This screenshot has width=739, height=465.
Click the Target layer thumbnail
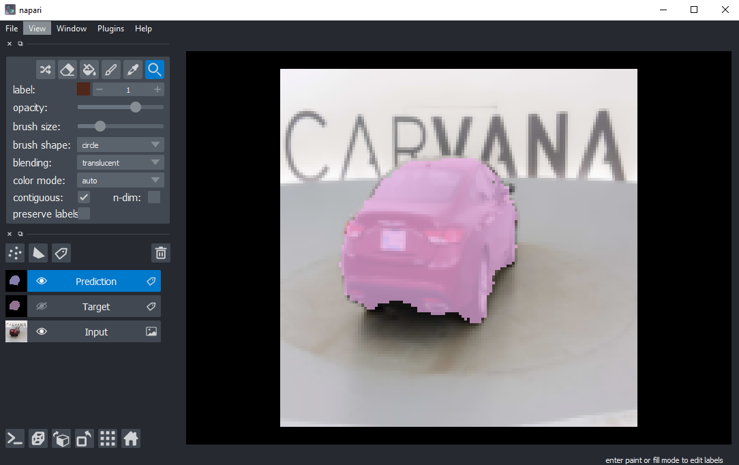16,306
